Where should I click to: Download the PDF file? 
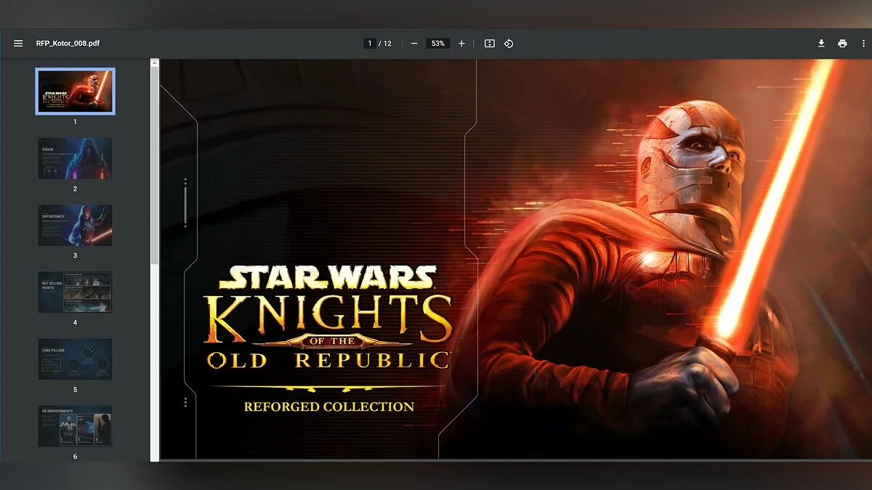tap(821, 44)
